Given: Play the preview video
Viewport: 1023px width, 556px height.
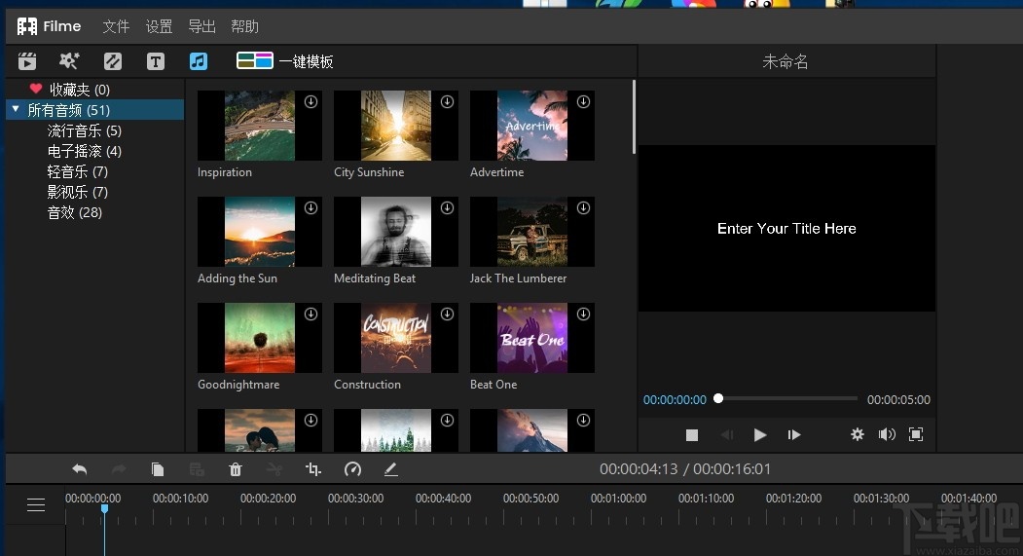Looking at the screenshot, I should point(759,434).
